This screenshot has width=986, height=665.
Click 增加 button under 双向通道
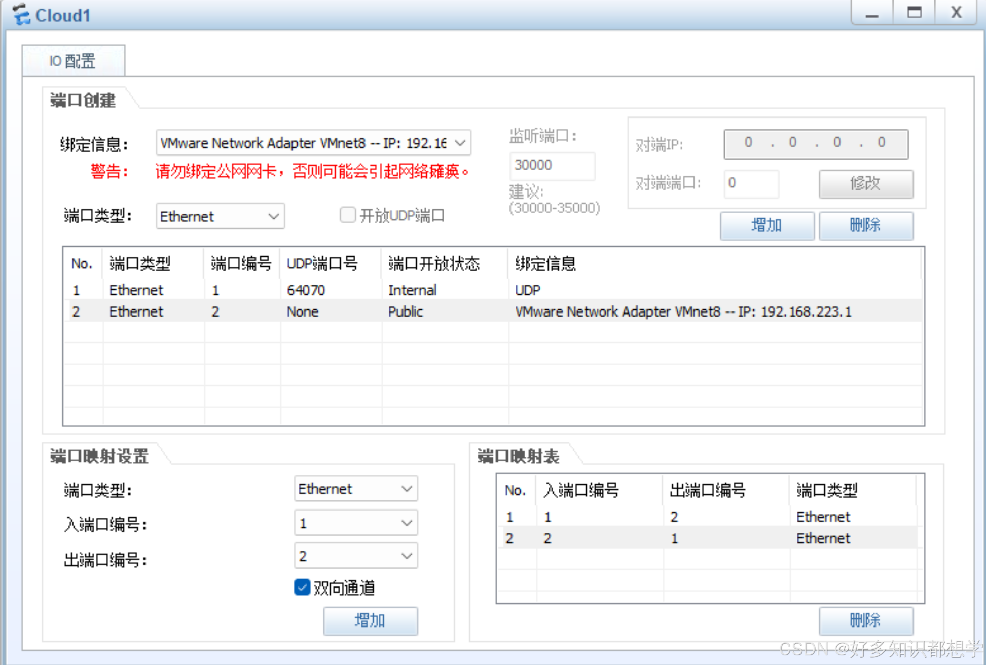pos(370,620)
